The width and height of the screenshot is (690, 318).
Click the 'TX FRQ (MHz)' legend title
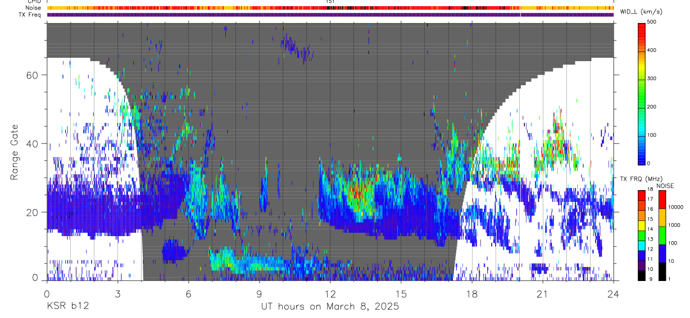640,179
